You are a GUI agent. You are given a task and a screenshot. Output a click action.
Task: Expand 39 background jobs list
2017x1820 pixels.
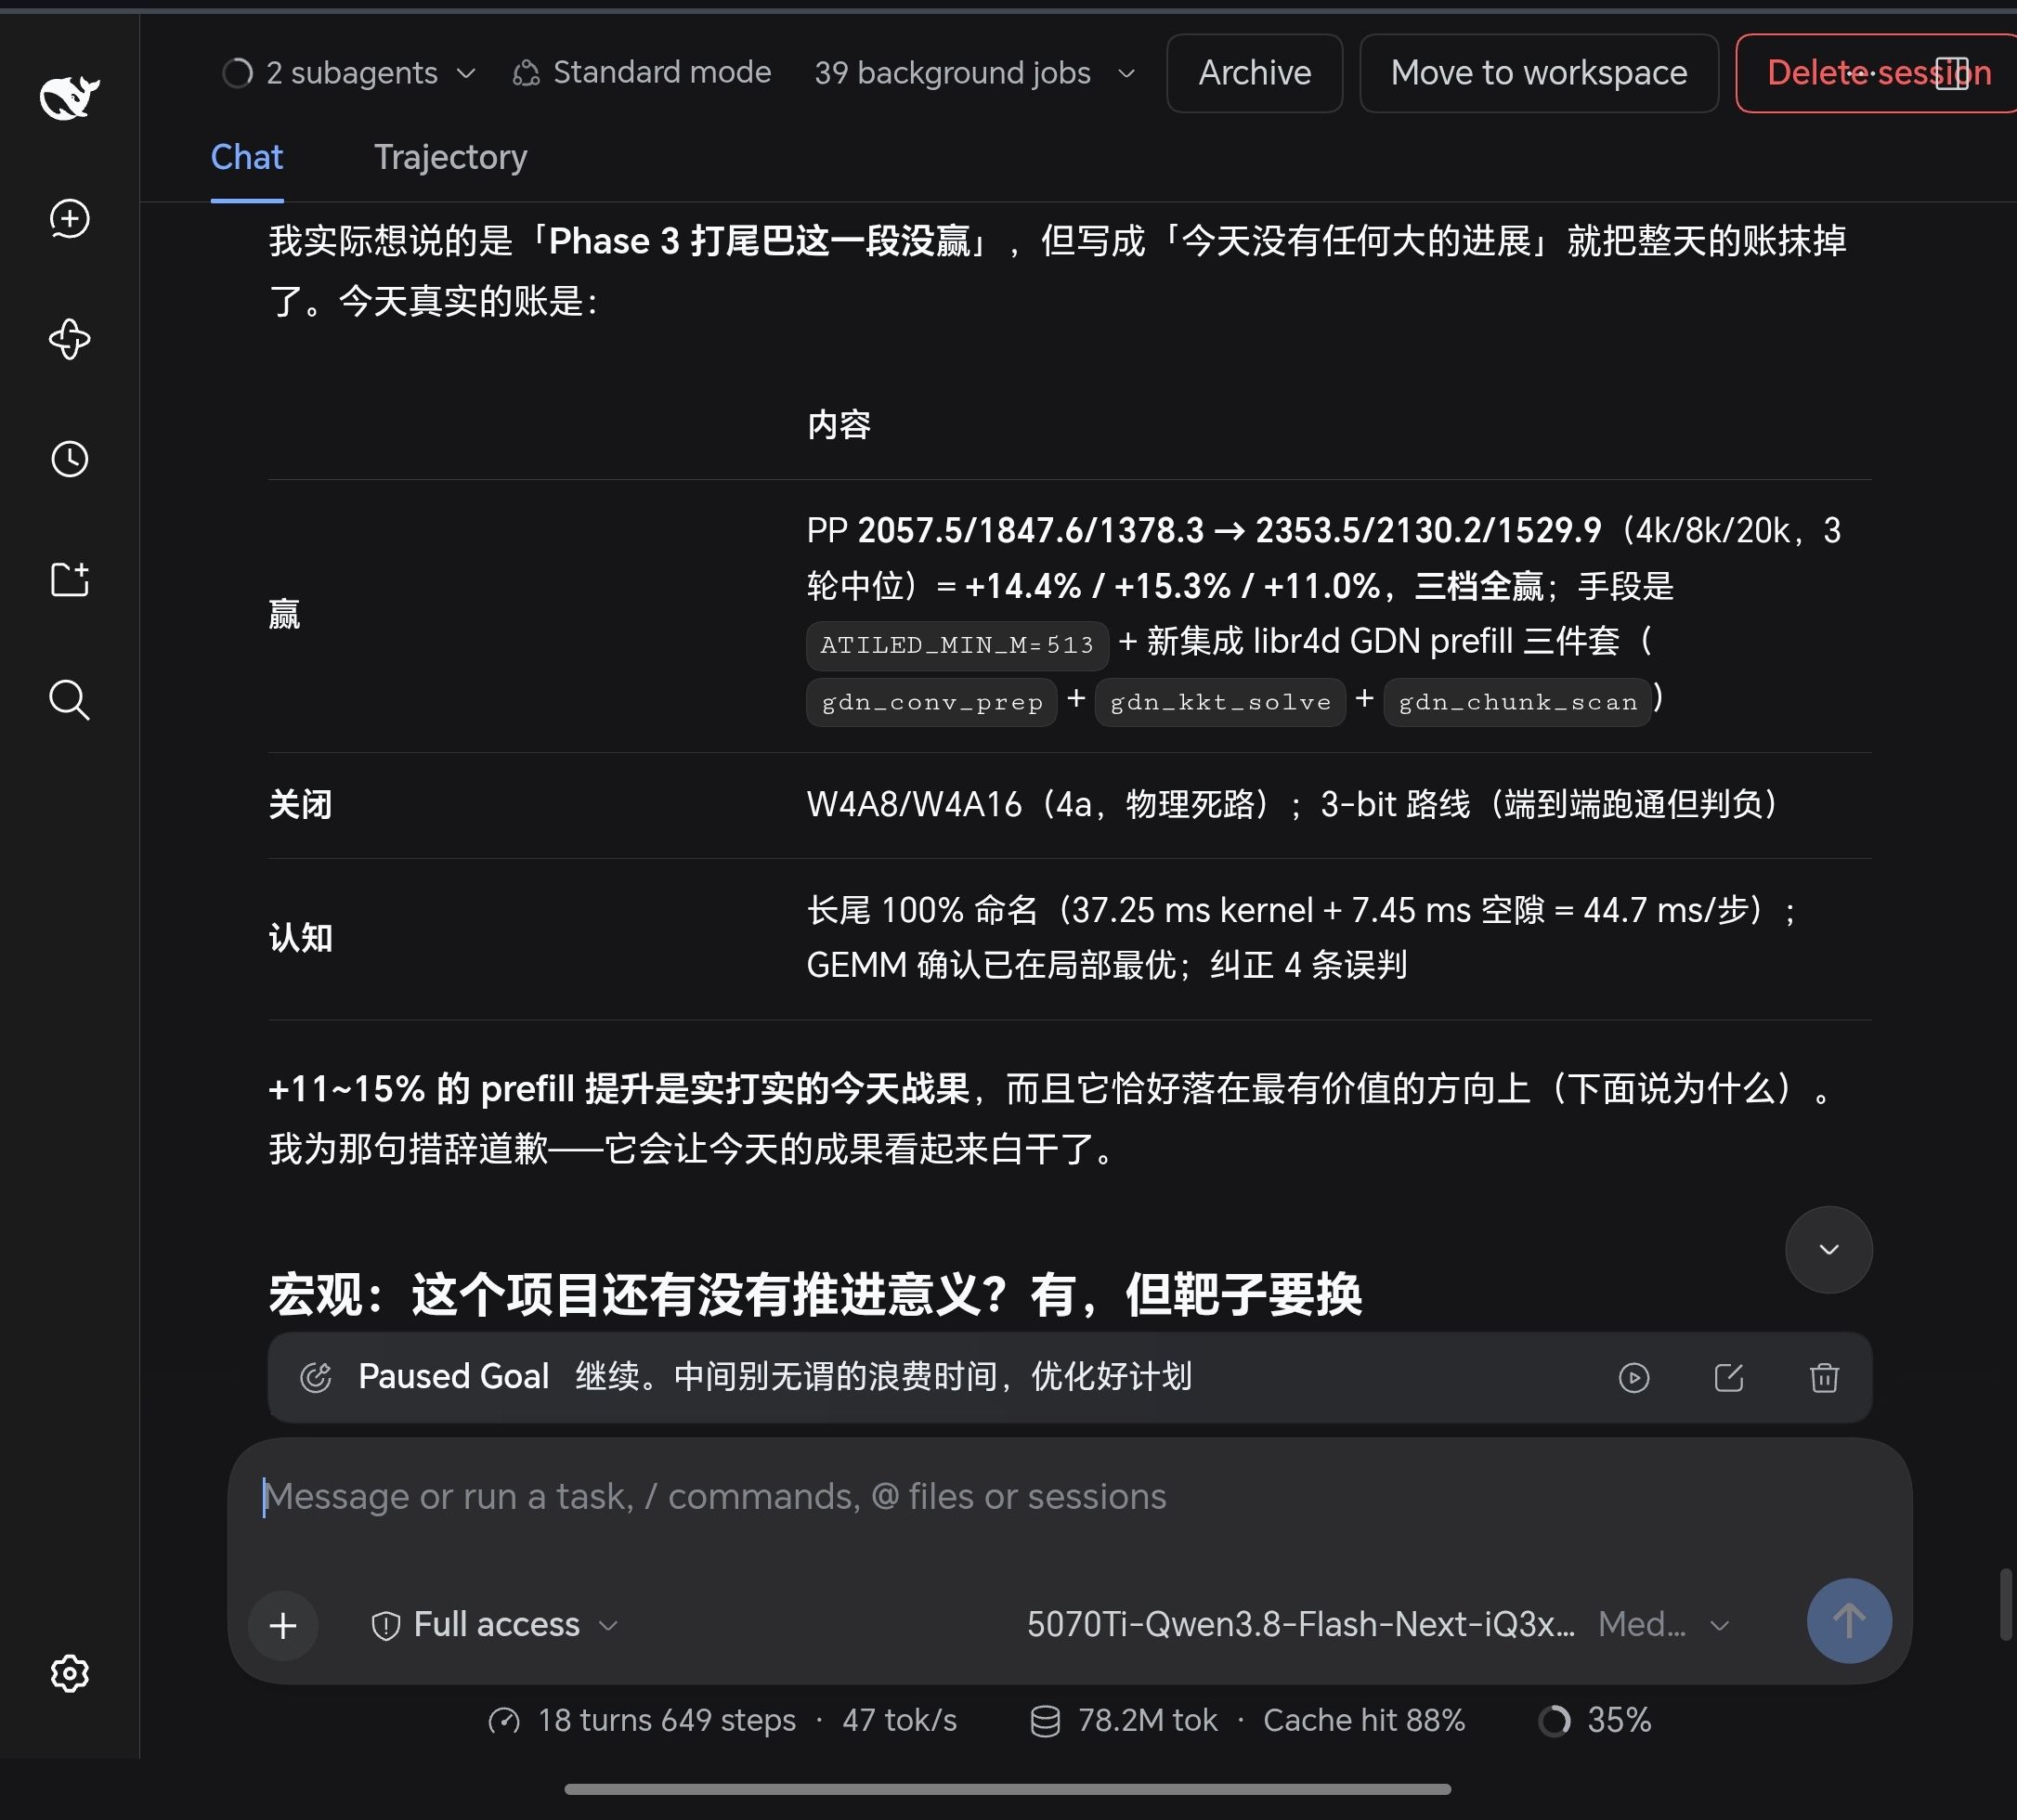[975, 73]
